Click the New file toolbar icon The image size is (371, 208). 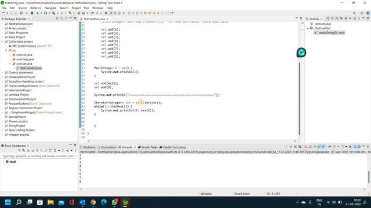pos(3,13)
